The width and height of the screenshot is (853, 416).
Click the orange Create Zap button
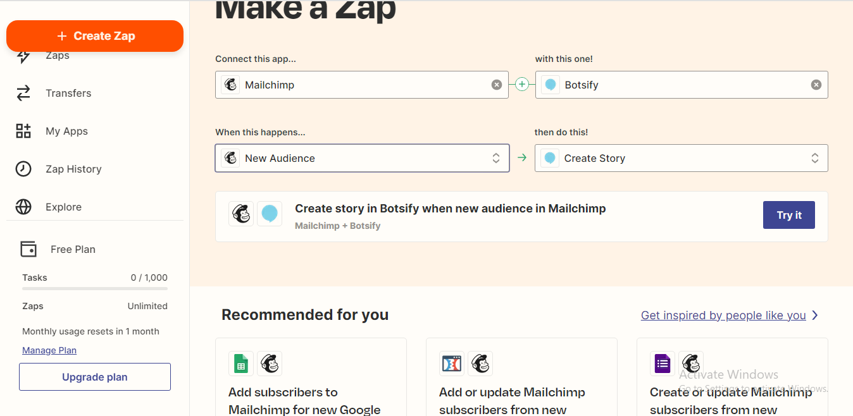95,36
